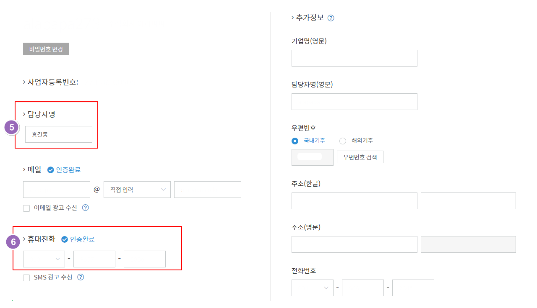Click 담당자명 field containing 홍길동
Viewport: 537px width, 308px height.
coord(59,134)
